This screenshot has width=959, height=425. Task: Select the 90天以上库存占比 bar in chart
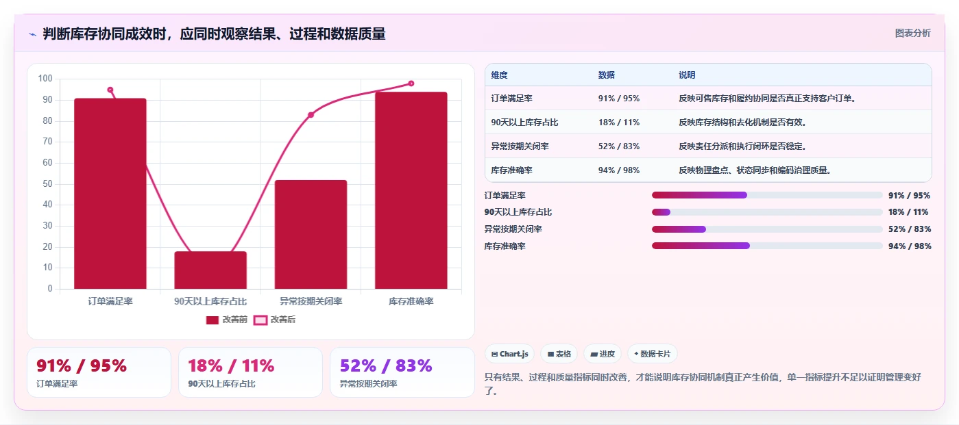point(210,270)
